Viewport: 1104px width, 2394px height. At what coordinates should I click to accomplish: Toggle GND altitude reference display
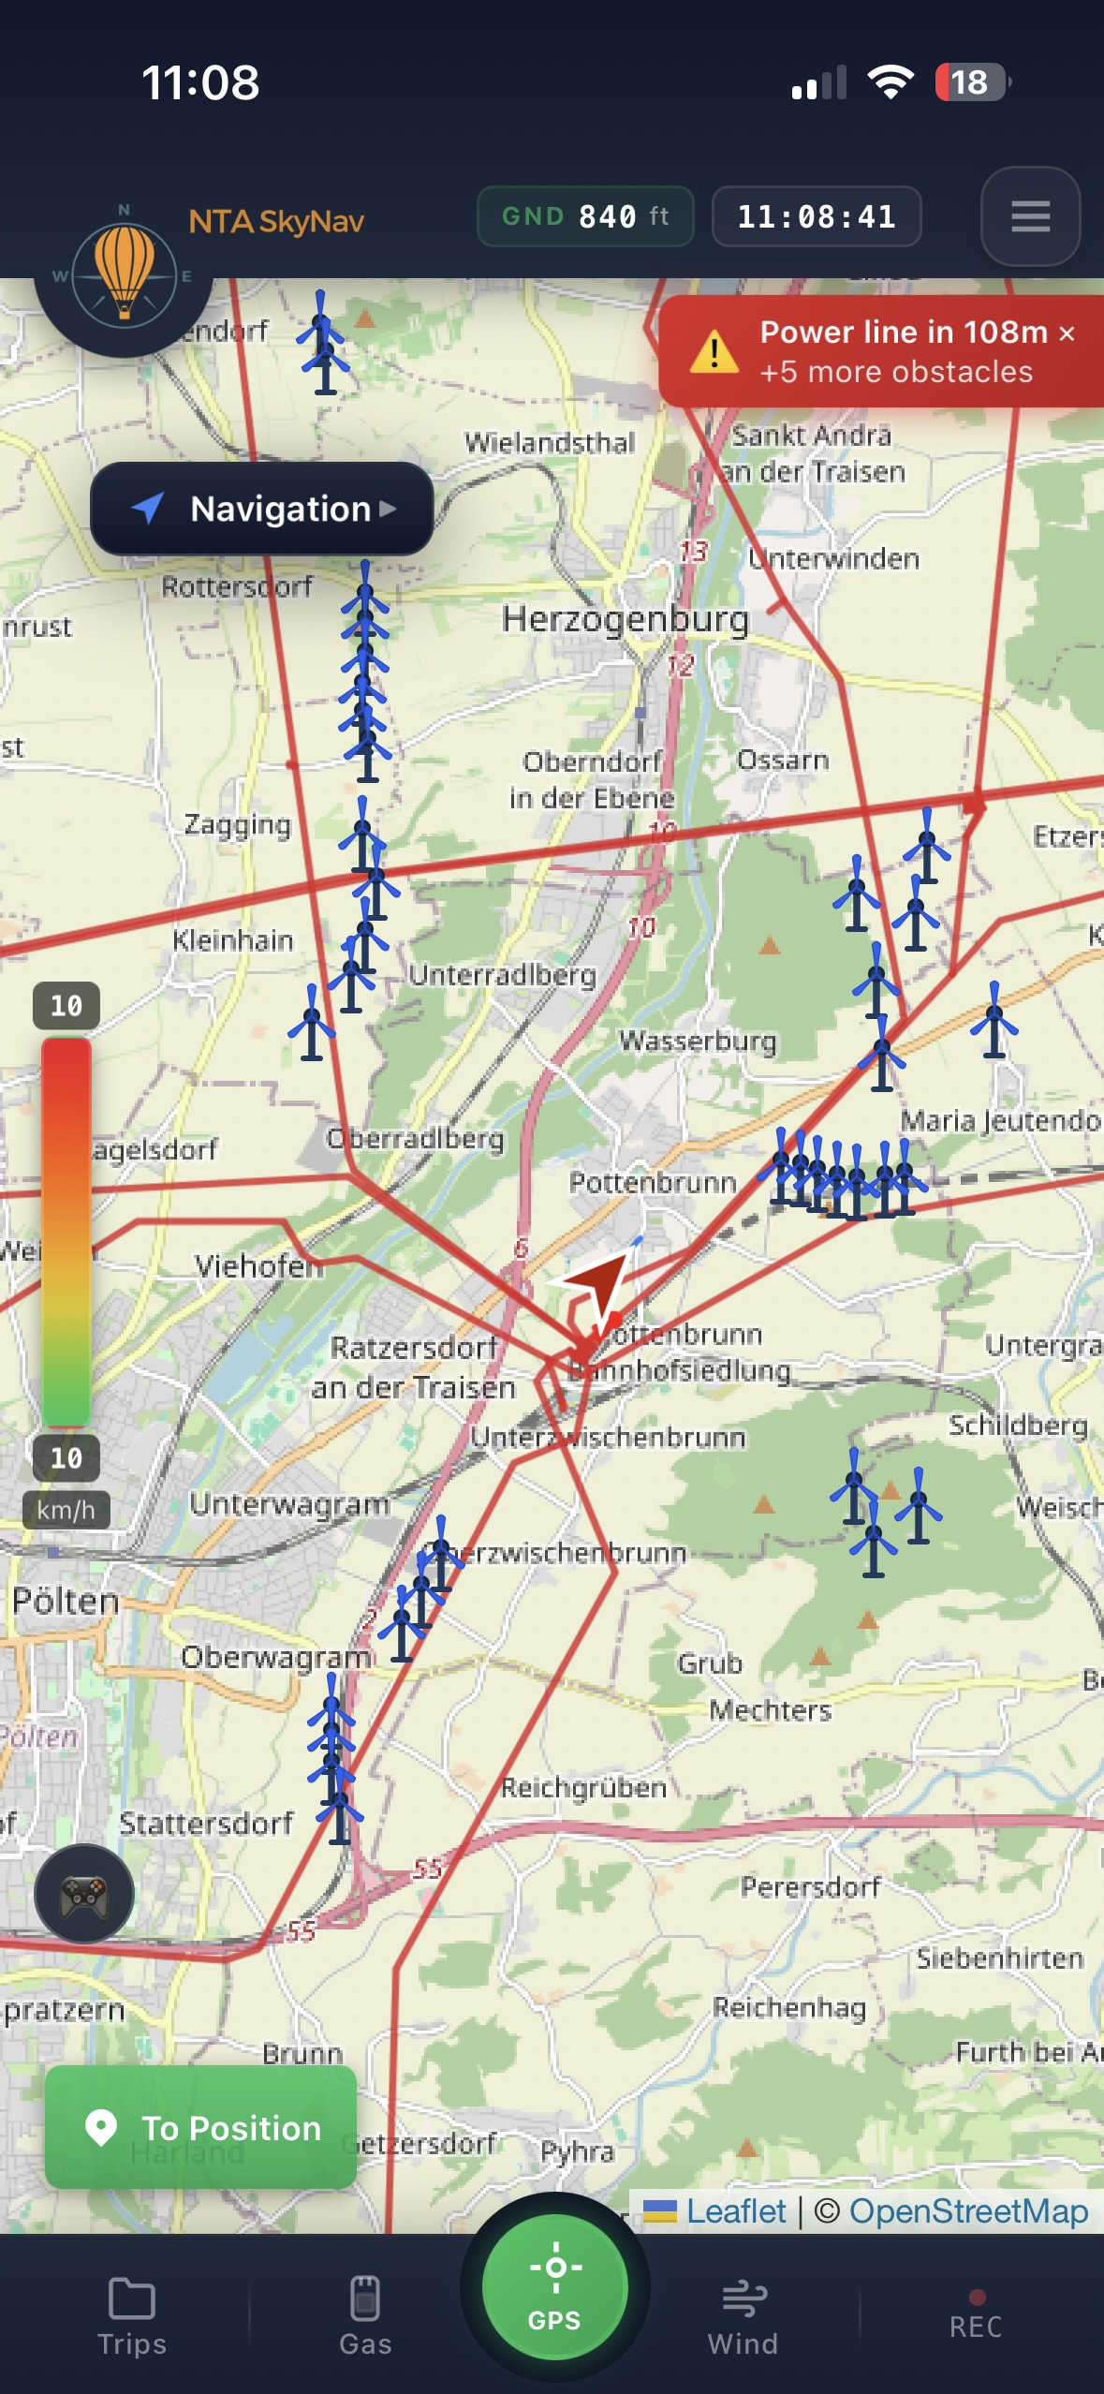point(585,216)
